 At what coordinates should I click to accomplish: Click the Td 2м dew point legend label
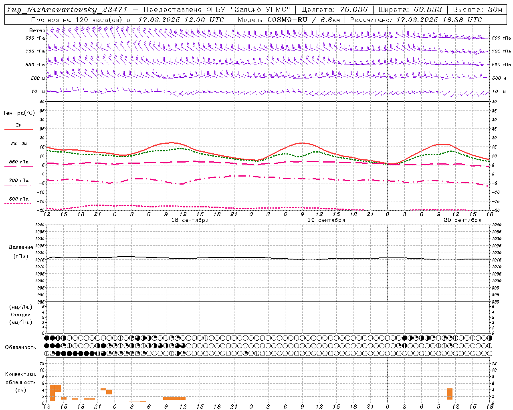19,143
